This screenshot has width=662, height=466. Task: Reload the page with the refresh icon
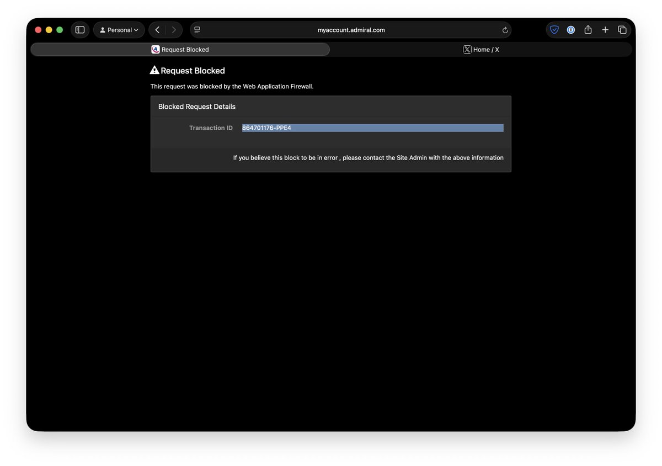point(505,30)
